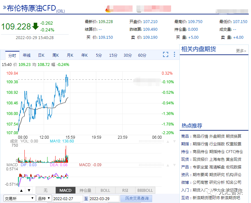The height and width of the screenshot is (203, 251).
Task: Open the 新浪期货理财师 link
Action: [206, 198]
